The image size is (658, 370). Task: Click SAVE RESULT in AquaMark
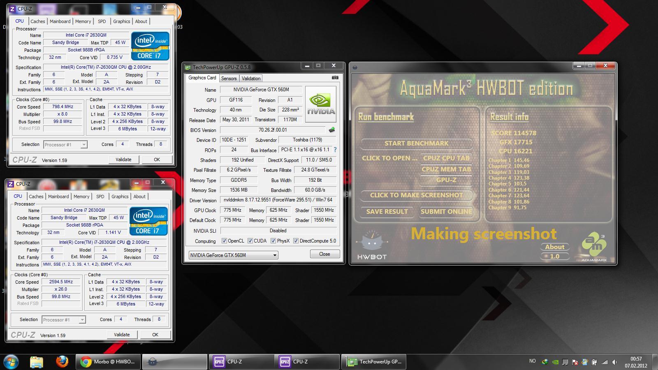click(387, 211)
